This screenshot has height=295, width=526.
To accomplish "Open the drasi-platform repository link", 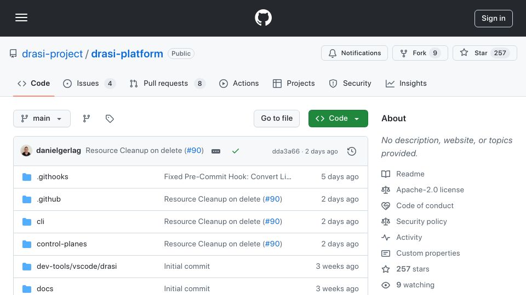I will [x=127, y=54].
